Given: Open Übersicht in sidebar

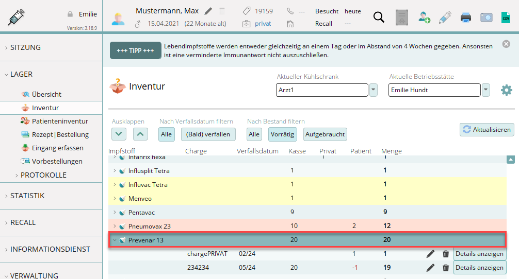Looking at the screenshot, I should click(46, 94).
